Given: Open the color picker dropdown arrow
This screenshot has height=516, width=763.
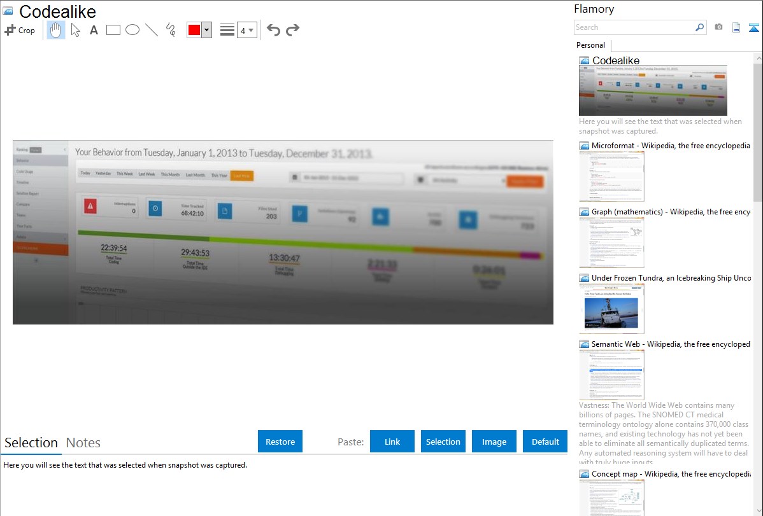Looking at the screenshot, I should pyautogui.click(x=206, y=30).
